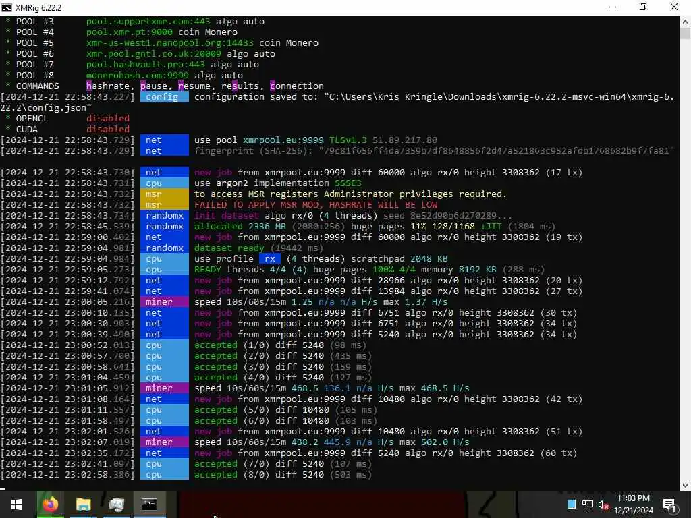Close the XMRig 6.22.2 window
The width and height of the screenshot is (691, 518).
click(x=674, y=7)
